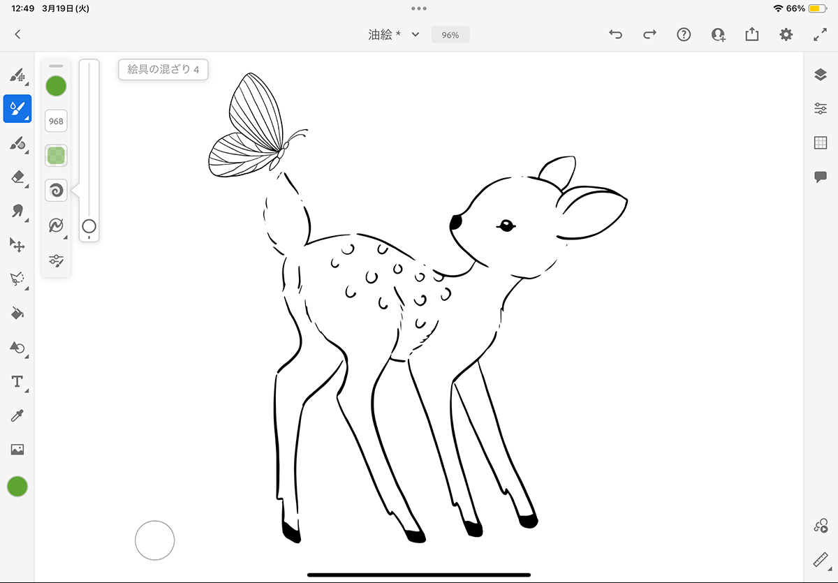Choose the Eraser tool

(17, 177)
